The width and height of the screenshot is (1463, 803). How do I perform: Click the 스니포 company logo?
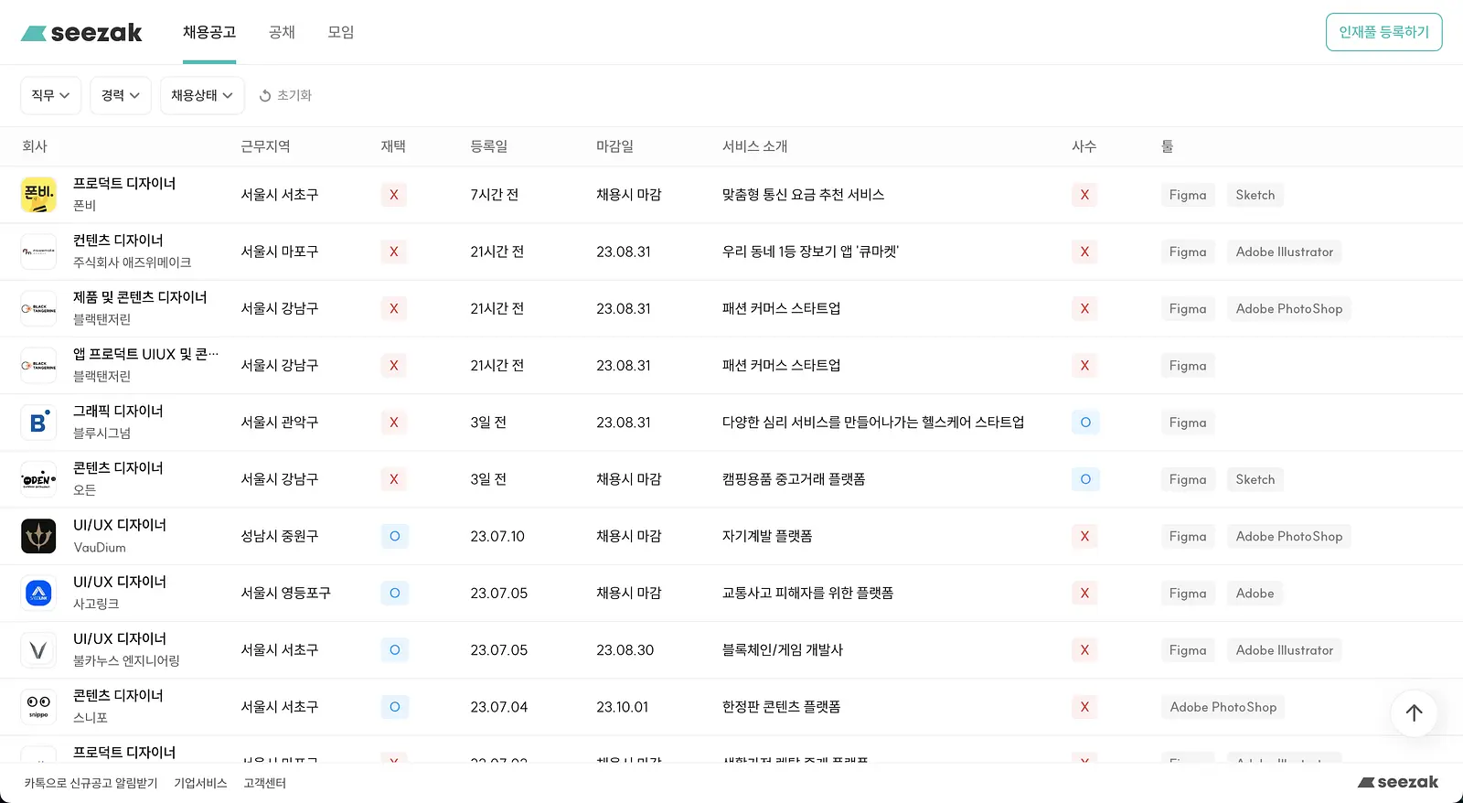[x=38, y=707]
